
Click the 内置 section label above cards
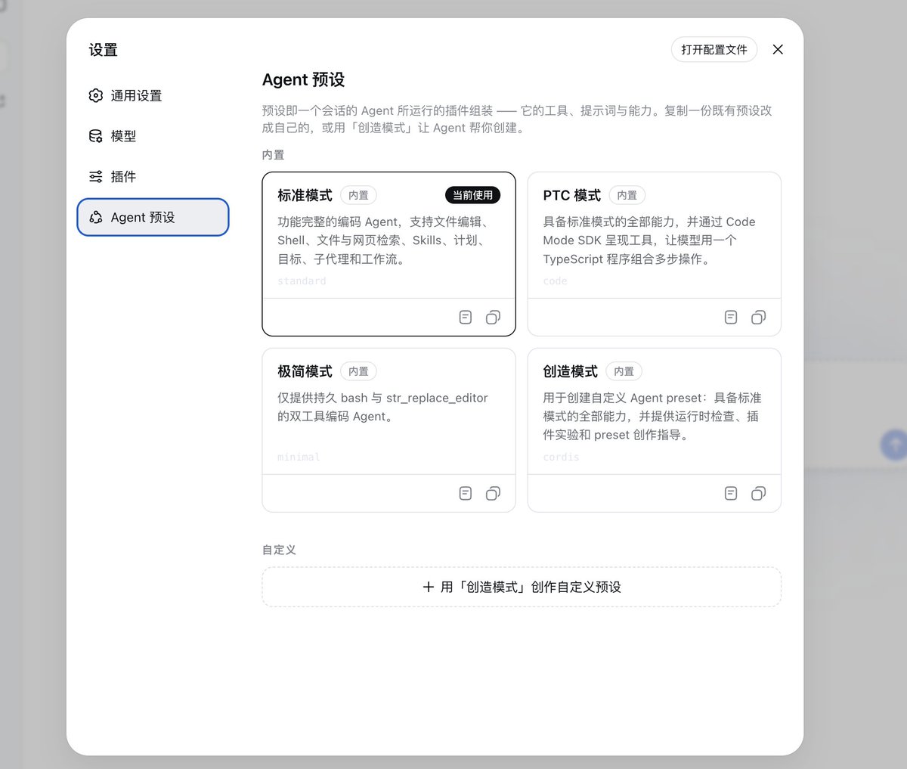[274, 154]
